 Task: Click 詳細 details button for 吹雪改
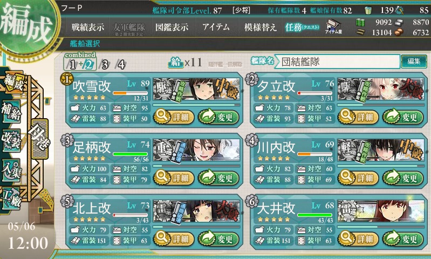click(x=174, y=117)
